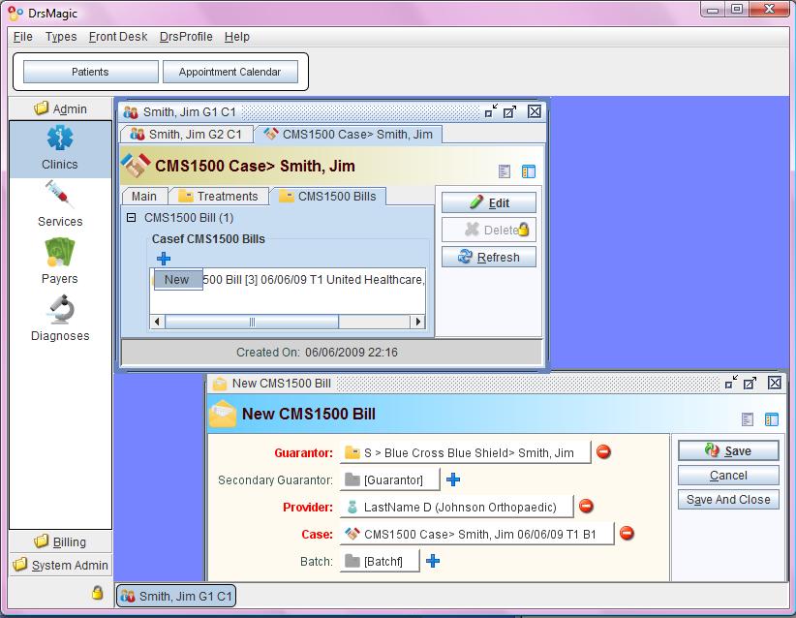Viewport: 796px width, 618px height.
Task: Open the Case selector field
Action: (x=476, y=535)
